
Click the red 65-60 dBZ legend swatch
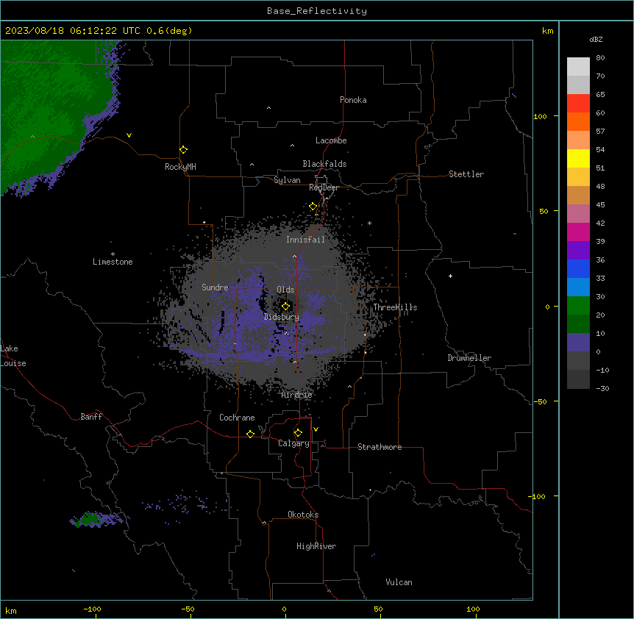point(578,104)
